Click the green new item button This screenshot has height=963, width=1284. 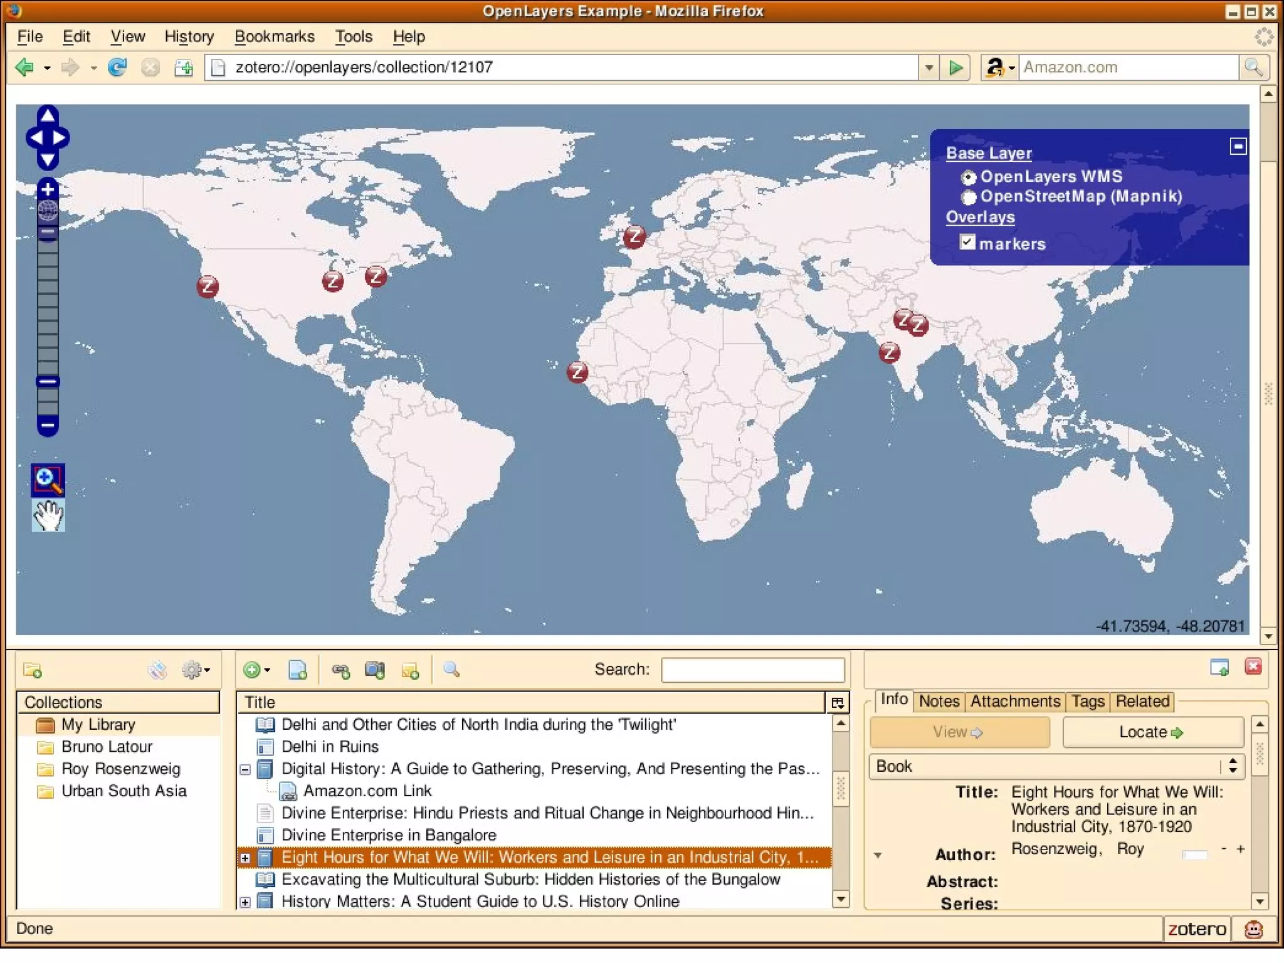[x=253, y=670]
